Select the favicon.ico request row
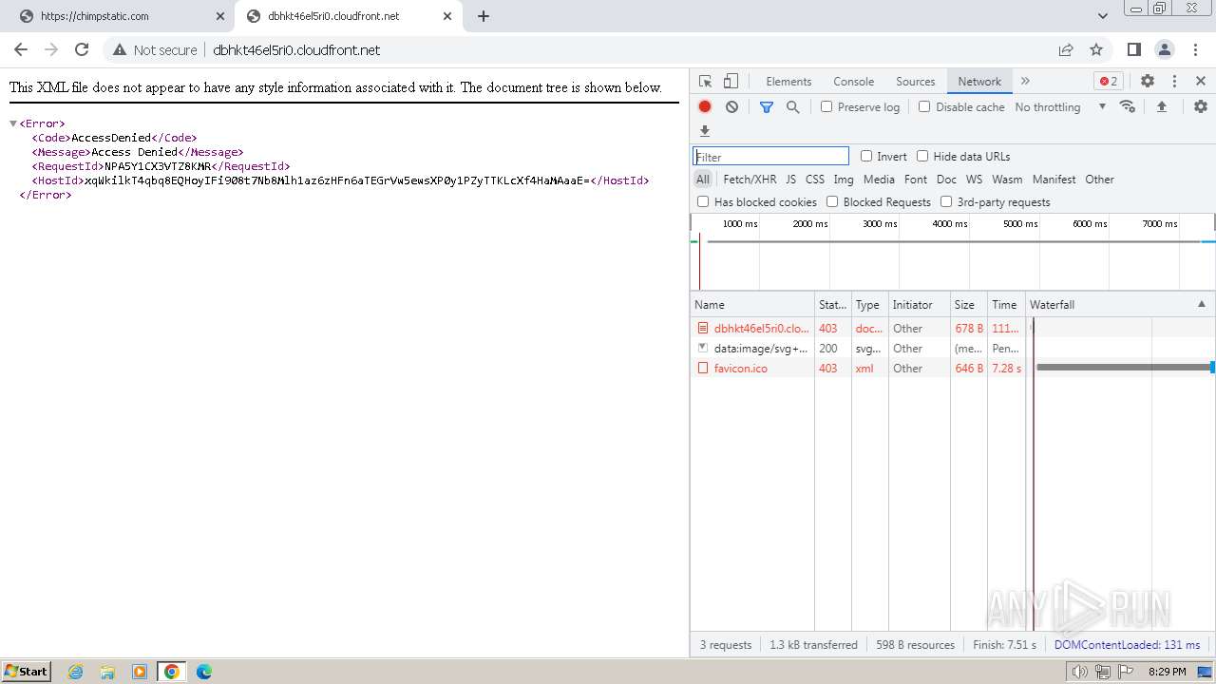The width and height of the screenshot is (1216, 684). pos(953,369)
